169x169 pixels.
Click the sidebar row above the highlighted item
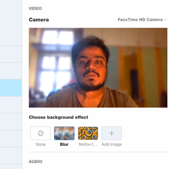tap(11, 71)
